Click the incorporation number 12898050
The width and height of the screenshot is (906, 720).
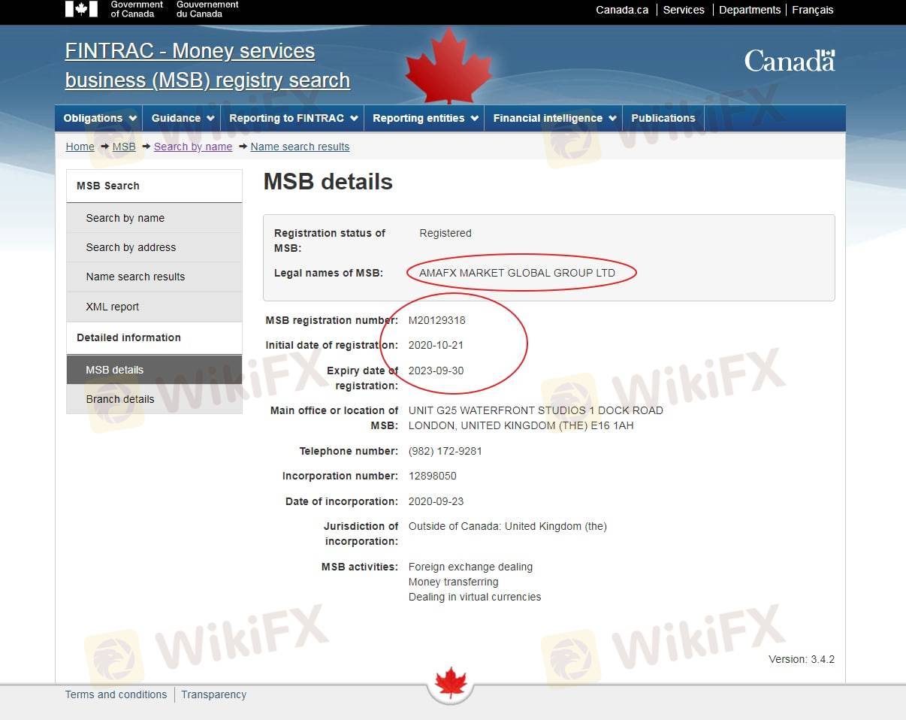point(432,476)
